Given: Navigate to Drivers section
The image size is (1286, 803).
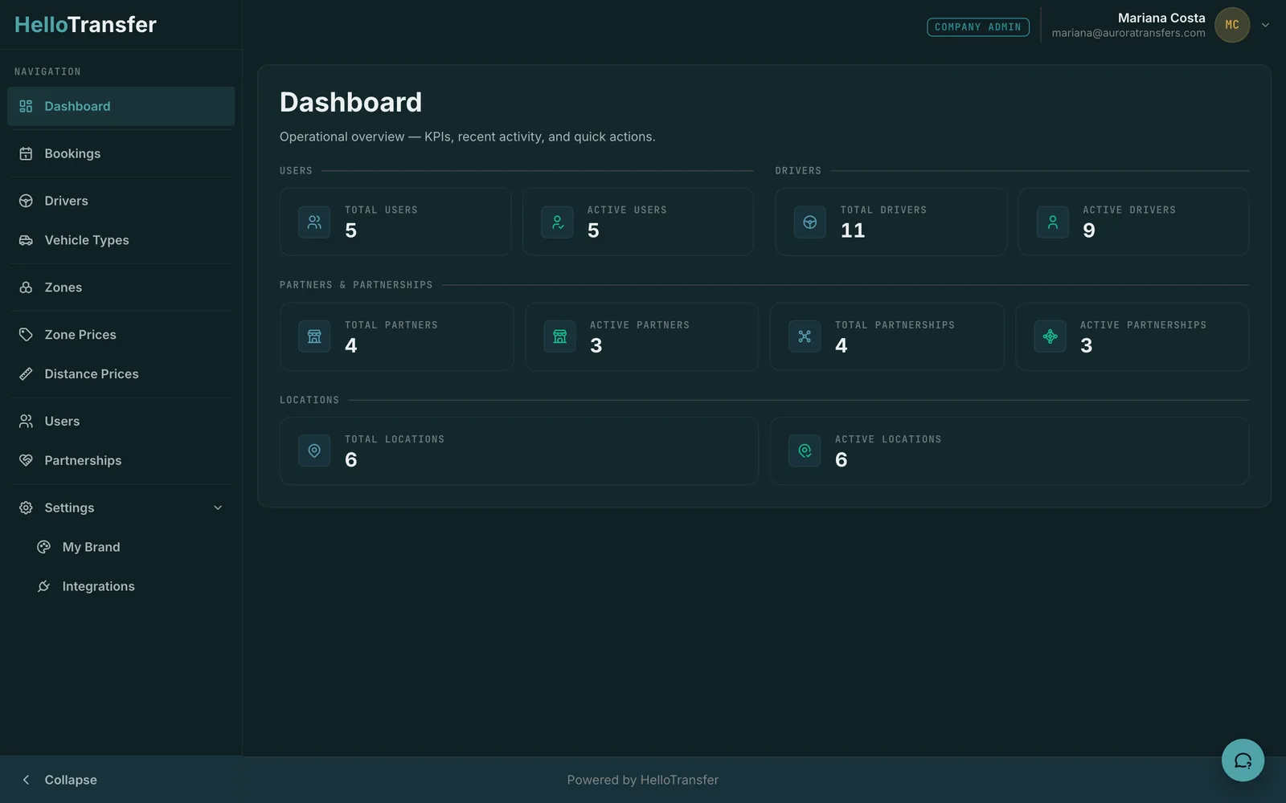Looking at the screenshot, I should (121, 201).
